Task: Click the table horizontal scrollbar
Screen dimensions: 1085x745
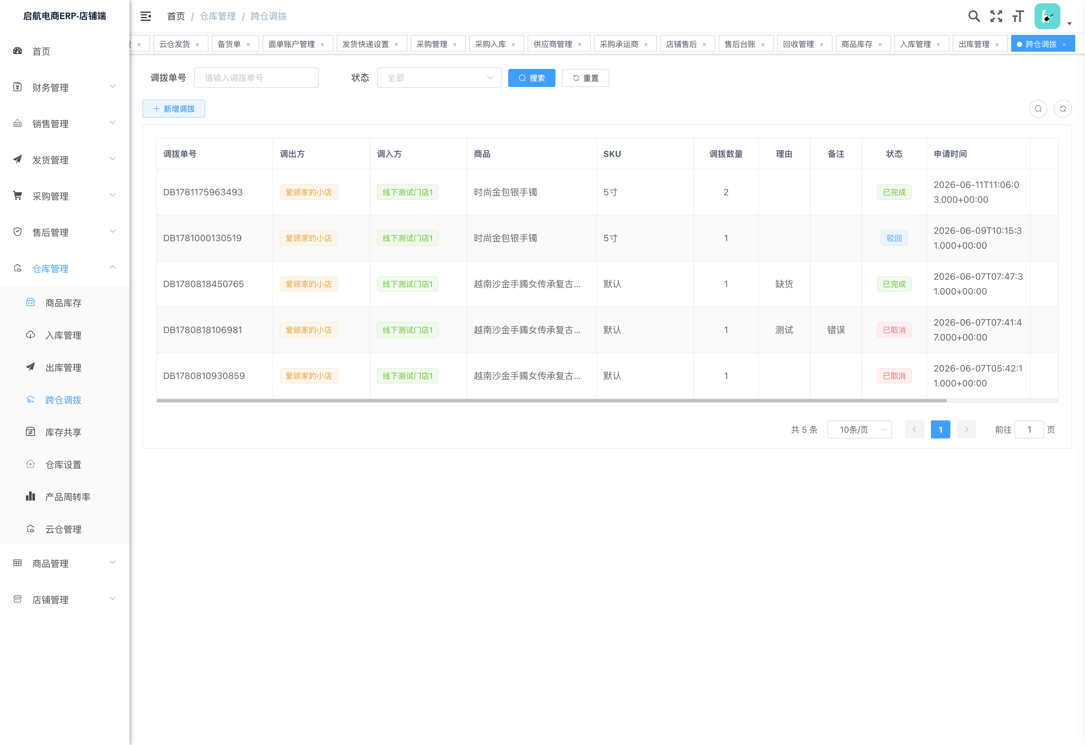Action: pyautogui.click(x=551, y=401)
